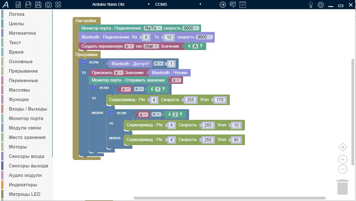Edit the number 1 after Bluetooth - Доступ?
Screen dimensions: 356x201
coord(171,64)
